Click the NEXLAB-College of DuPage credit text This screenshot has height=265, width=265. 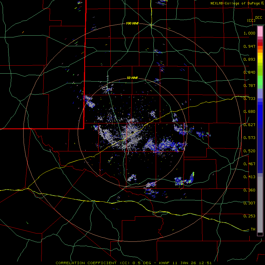coord(237,3)
